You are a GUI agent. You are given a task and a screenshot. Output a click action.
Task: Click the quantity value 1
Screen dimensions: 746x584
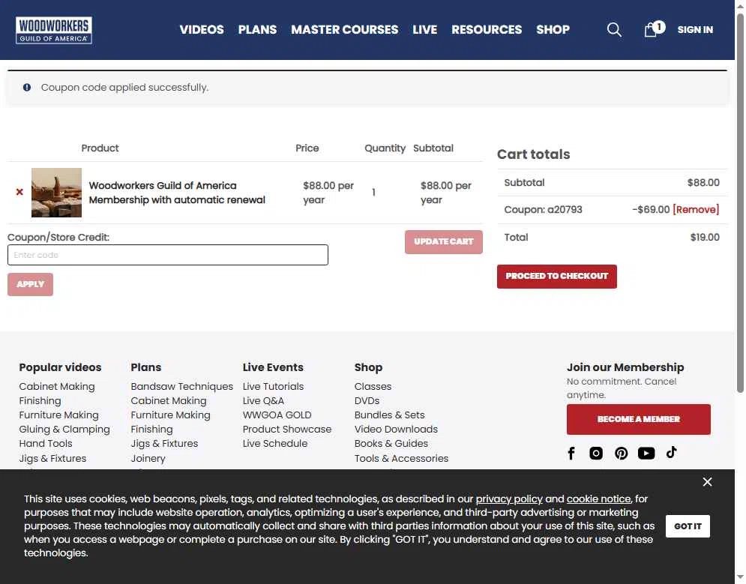(x=373, y=193)
